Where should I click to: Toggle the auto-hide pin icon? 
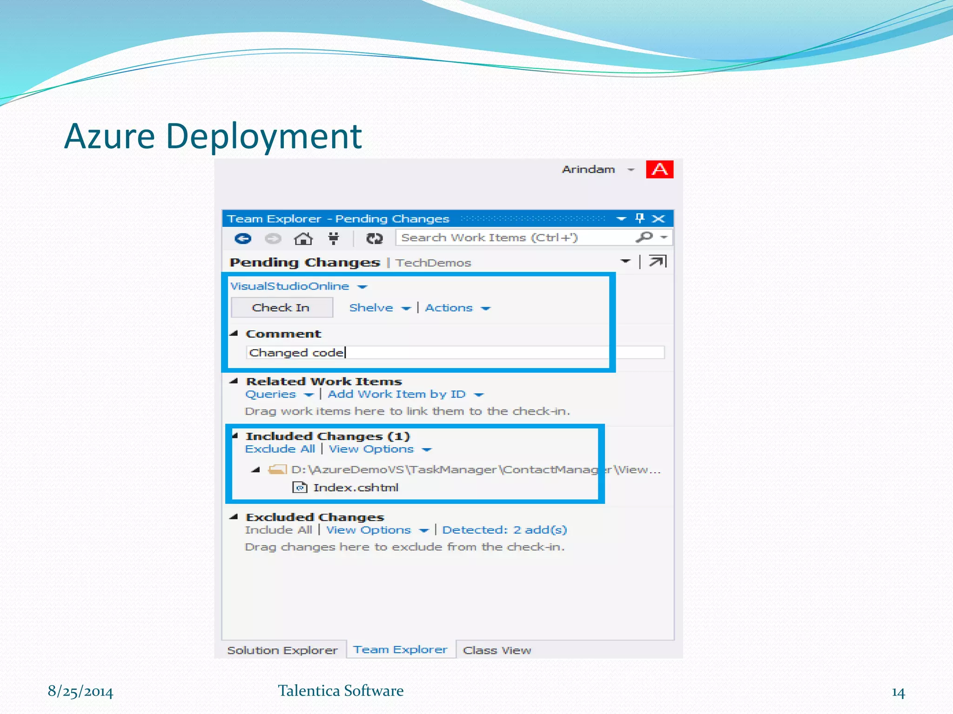(640, 218)
